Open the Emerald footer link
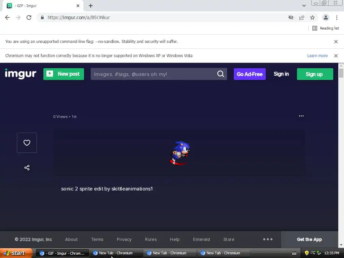 tap(202, 239)
